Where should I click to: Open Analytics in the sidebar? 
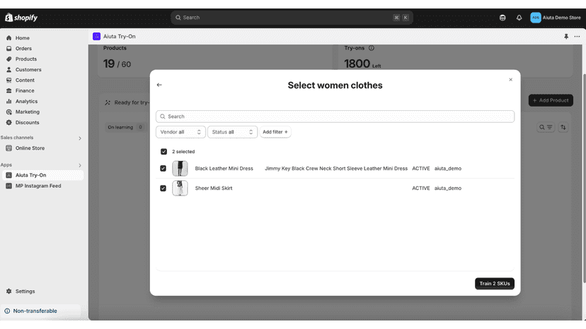pyautogui.click(x=26, y=102)
